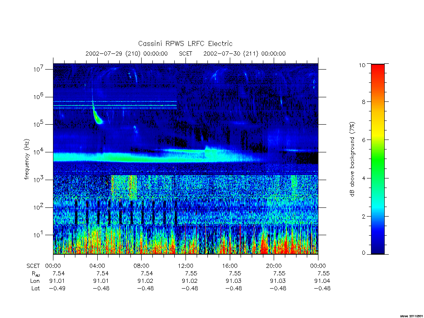Click the latitude value '-0.49'
Viewport: 424px width, 318px height.
(57, 288)
